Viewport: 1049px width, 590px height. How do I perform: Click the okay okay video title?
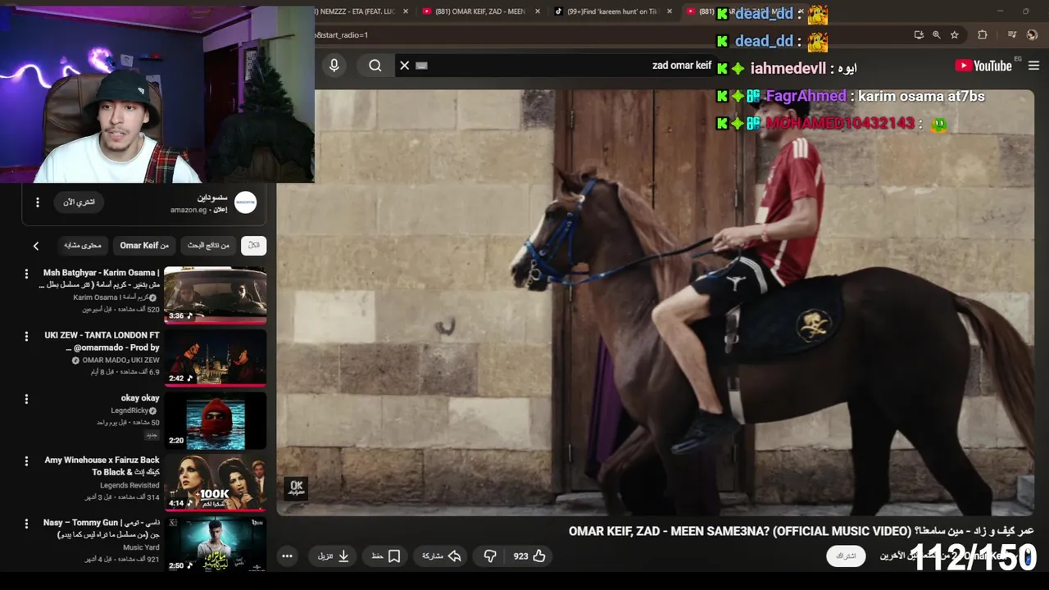pos(140,398)
